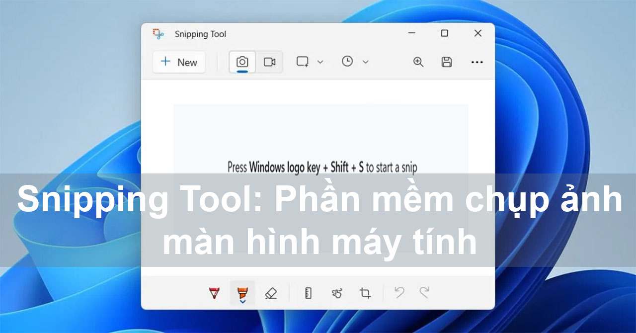Open the Zoom magnifier tool
Image resolution: width=636 pixels, height=333 pixels.
pyautogui.click(x=418, y=62)
